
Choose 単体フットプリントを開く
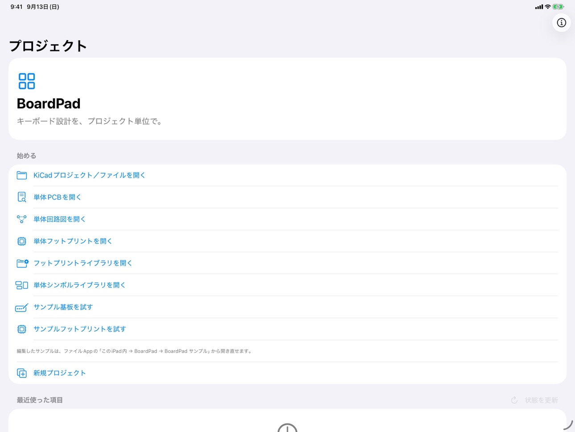point(287,241)
